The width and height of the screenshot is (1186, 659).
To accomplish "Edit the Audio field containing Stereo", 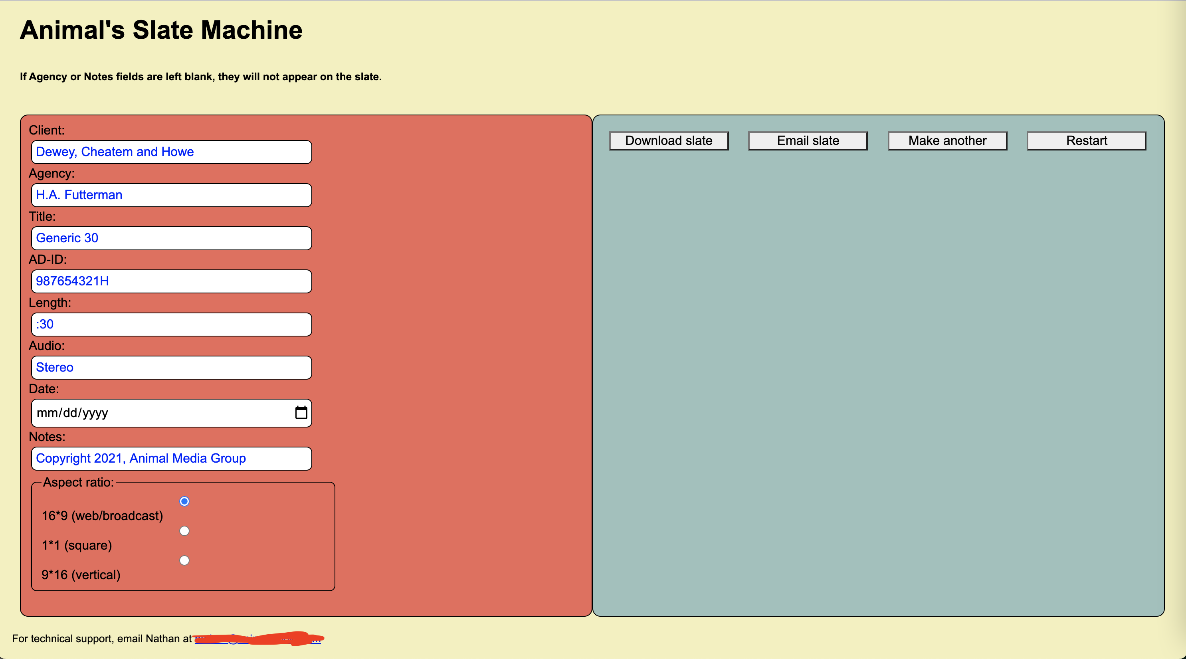I will [171, 368].
